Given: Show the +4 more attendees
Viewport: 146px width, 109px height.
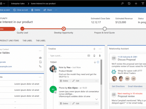Looking at the screenshot, I should click(x=133, y=79).
